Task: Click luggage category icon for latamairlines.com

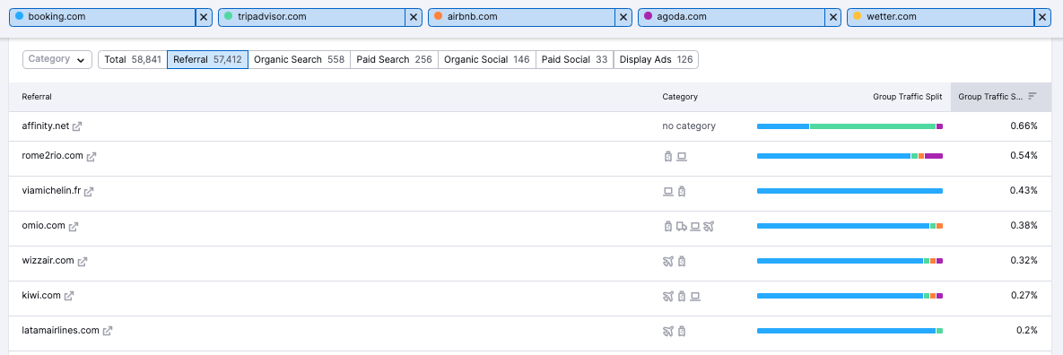Action: (x=682, y=332)
